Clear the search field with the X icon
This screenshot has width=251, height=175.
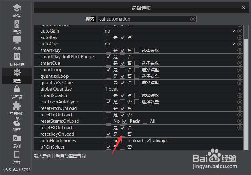(x=193, y=19)
